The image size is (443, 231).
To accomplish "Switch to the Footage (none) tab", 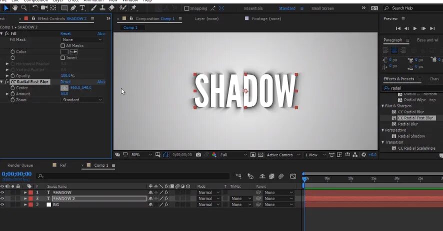I will click(266, 18).
